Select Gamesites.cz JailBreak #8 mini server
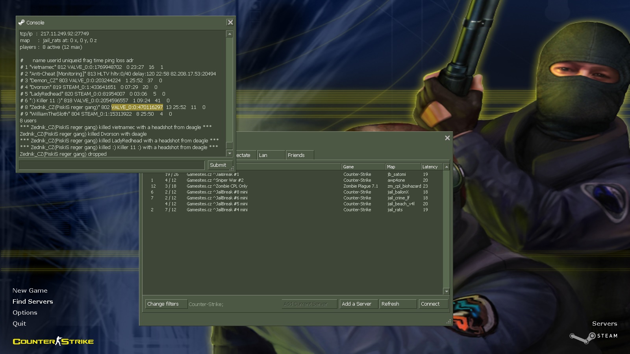Screen dimensions: 630x354 (293, 192)
